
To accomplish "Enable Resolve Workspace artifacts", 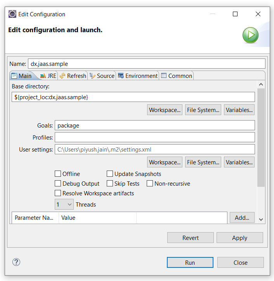I will pyautogui.click(x=58, y=193).
